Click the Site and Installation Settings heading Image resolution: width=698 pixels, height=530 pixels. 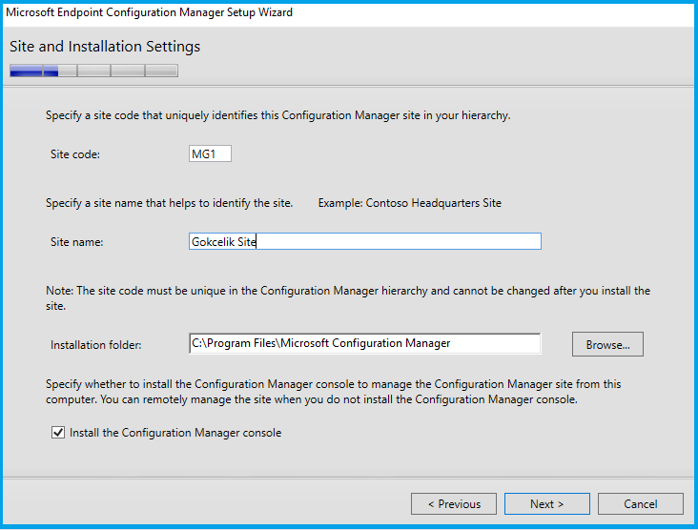tap(105, 47)
